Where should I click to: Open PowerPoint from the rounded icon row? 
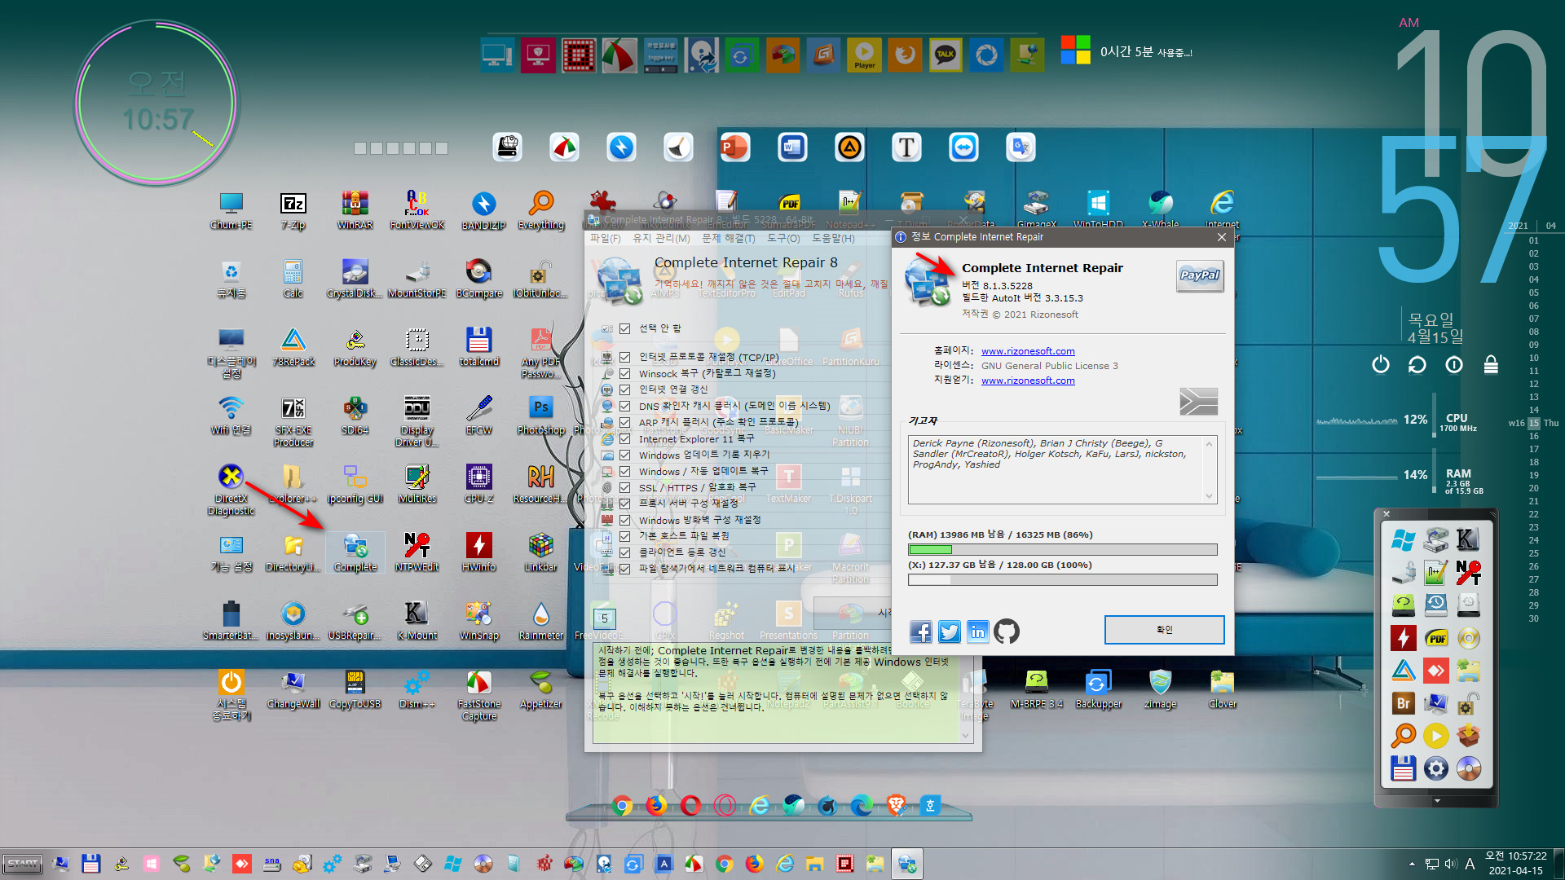click(735, 147)
